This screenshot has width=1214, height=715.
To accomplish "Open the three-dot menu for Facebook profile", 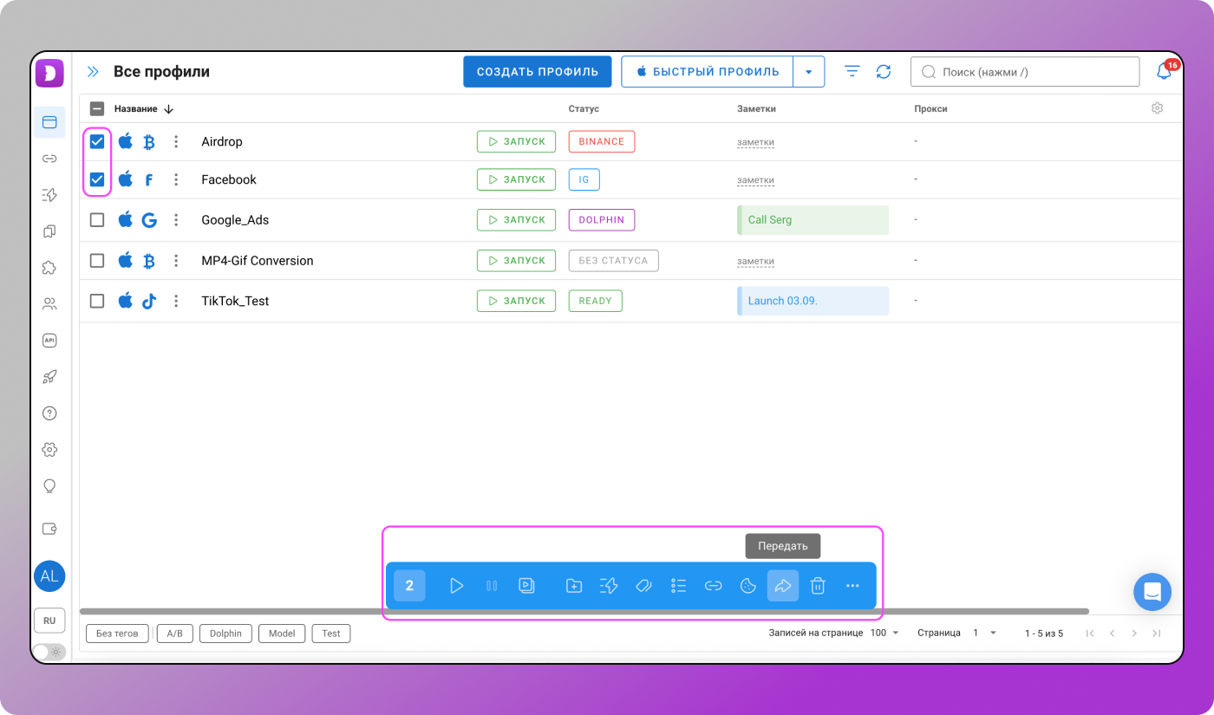I will click(176, 179).
